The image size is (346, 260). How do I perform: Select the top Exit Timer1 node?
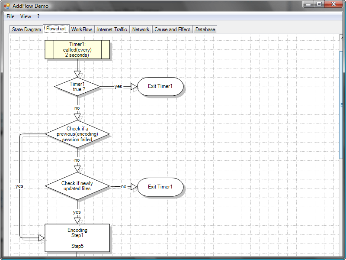click(x=160, y=86)
